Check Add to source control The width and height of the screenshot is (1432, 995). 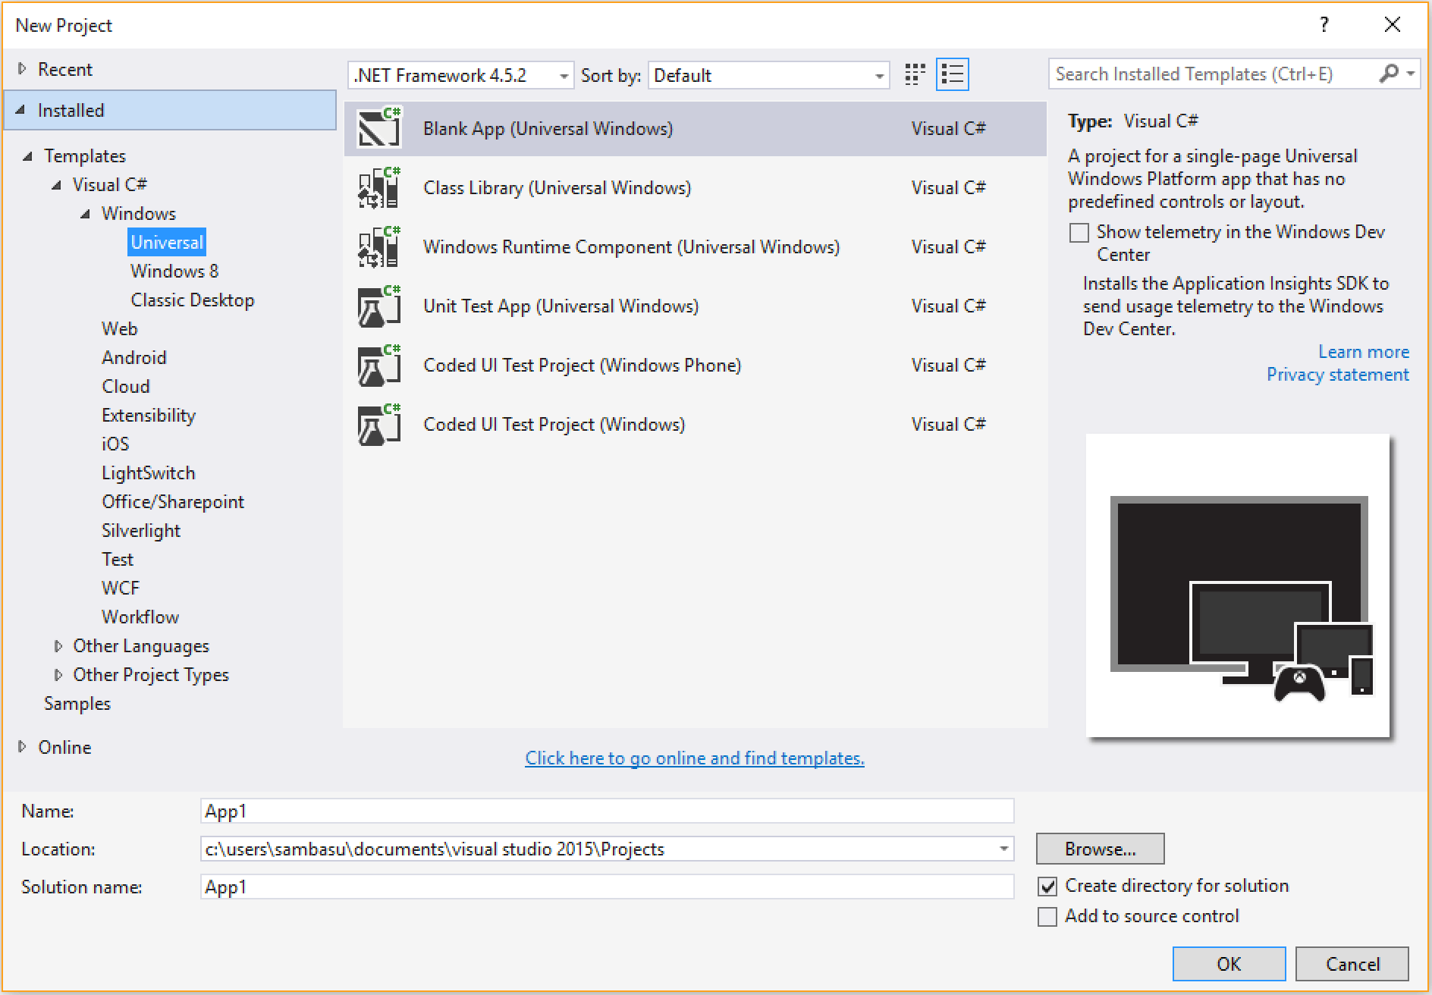tap(1047, 916)
